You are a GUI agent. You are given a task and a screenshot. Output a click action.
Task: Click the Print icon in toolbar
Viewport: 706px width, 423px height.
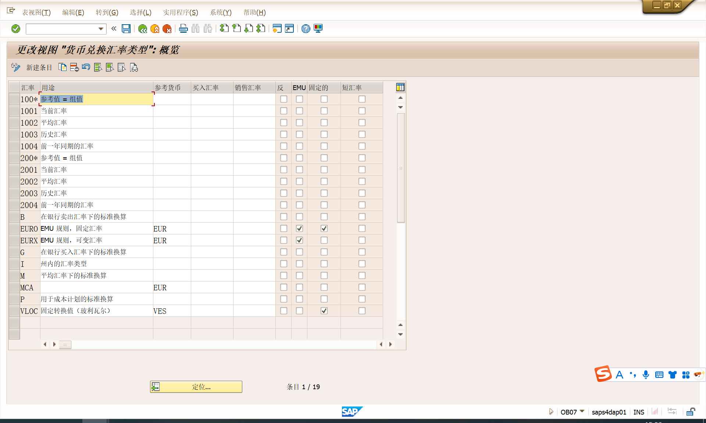(183, 29)
